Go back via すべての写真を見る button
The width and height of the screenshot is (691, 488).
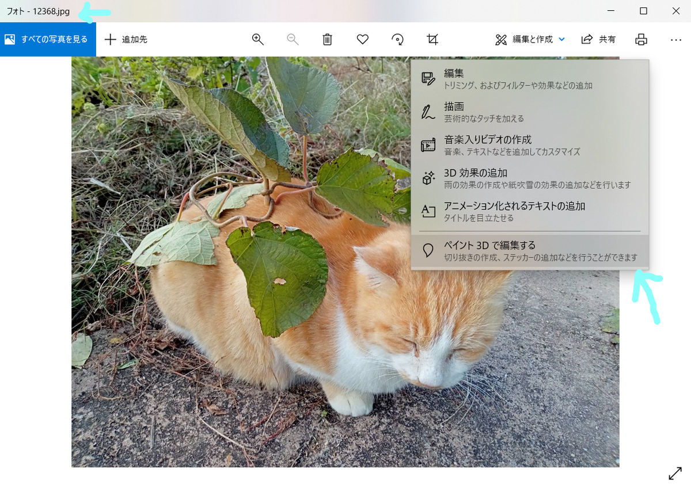(48, 39)
